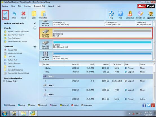Open the Partition menu
The image size is (156, 117).
click(x=28, y=6)
